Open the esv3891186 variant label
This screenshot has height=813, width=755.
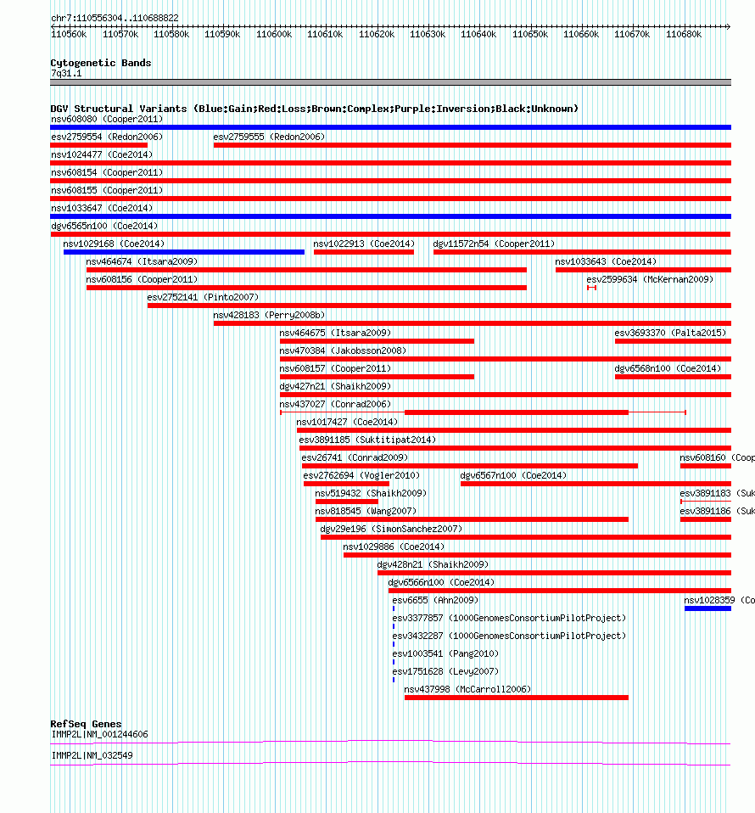point(717,511)
